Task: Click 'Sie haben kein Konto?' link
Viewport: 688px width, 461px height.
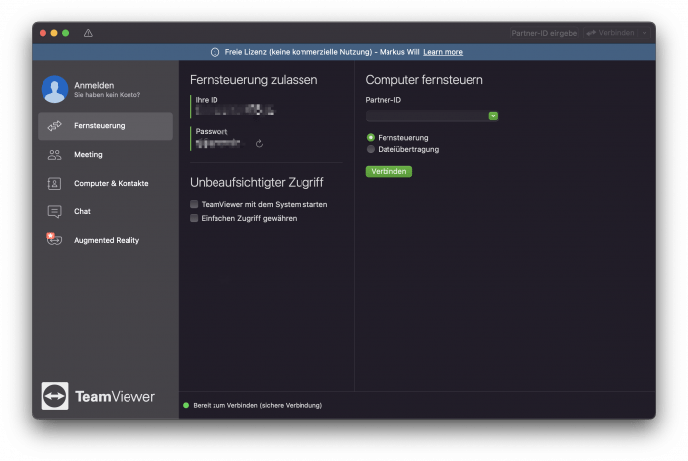Action: [107, 95]
